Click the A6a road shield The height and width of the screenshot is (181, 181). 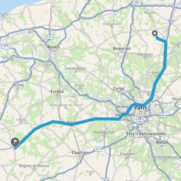click(x=140, y=121)
